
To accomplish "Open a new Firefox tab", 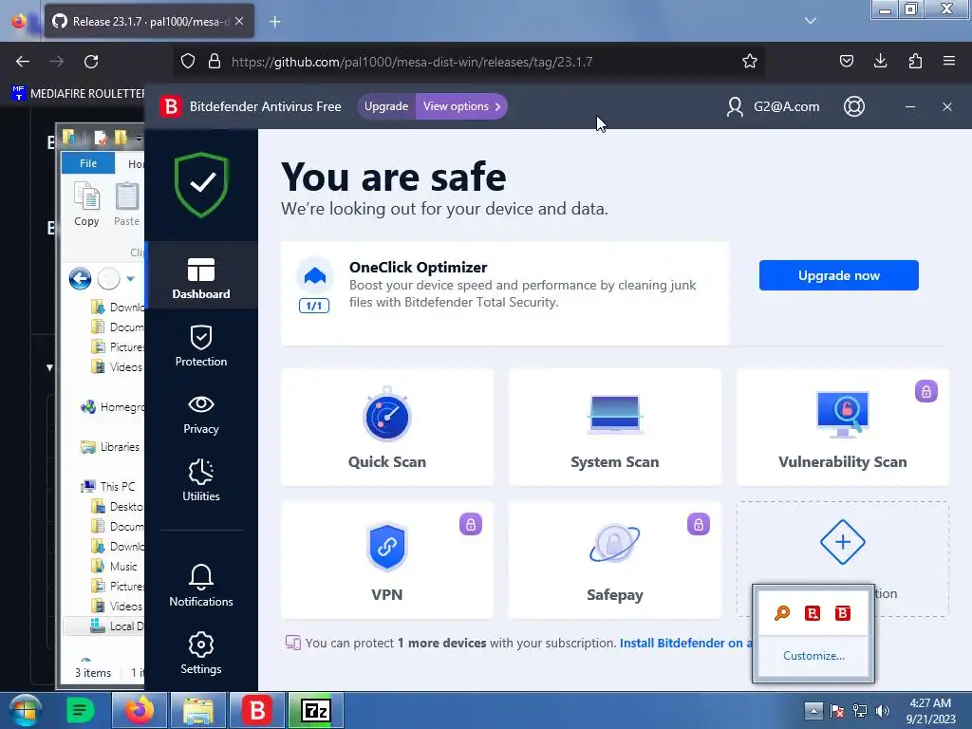I will click(x=274, y=22).
